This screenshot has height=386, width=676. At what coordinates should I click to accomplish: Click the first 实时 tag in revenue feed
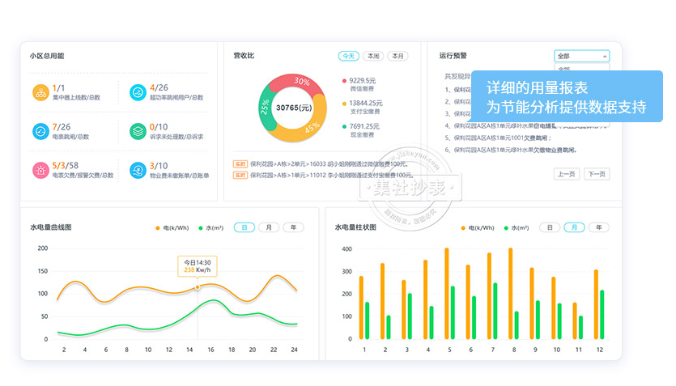pyautogui.click(x=240, y=163)
